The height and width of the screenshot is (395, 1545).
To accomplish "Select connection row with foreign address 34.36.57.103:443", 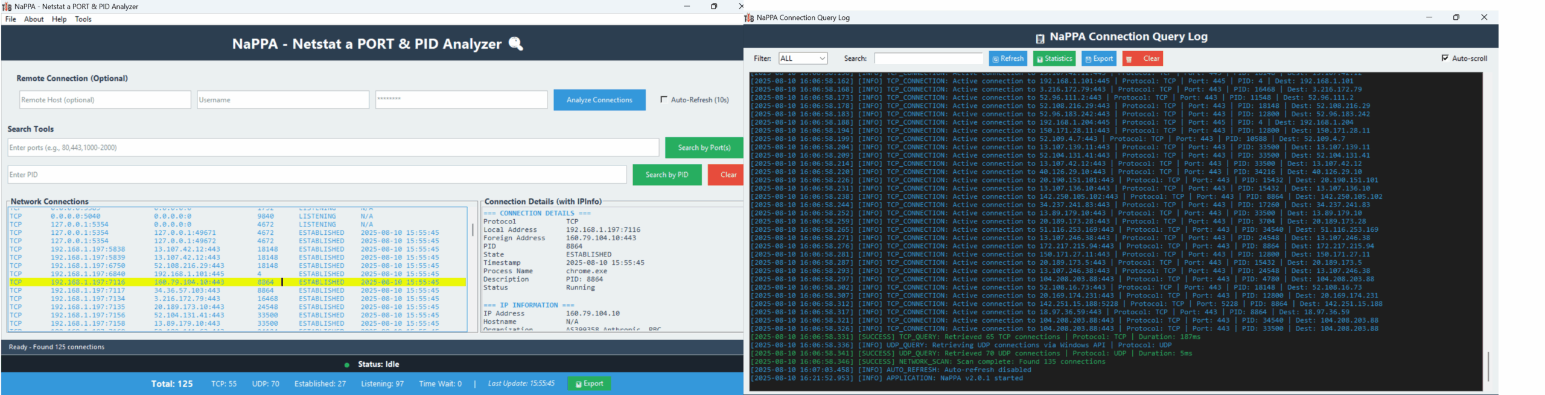I will click(237, 290).
